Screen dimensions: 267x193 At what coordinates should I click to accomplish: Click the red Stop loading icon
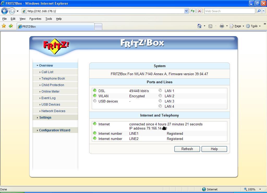199,11
